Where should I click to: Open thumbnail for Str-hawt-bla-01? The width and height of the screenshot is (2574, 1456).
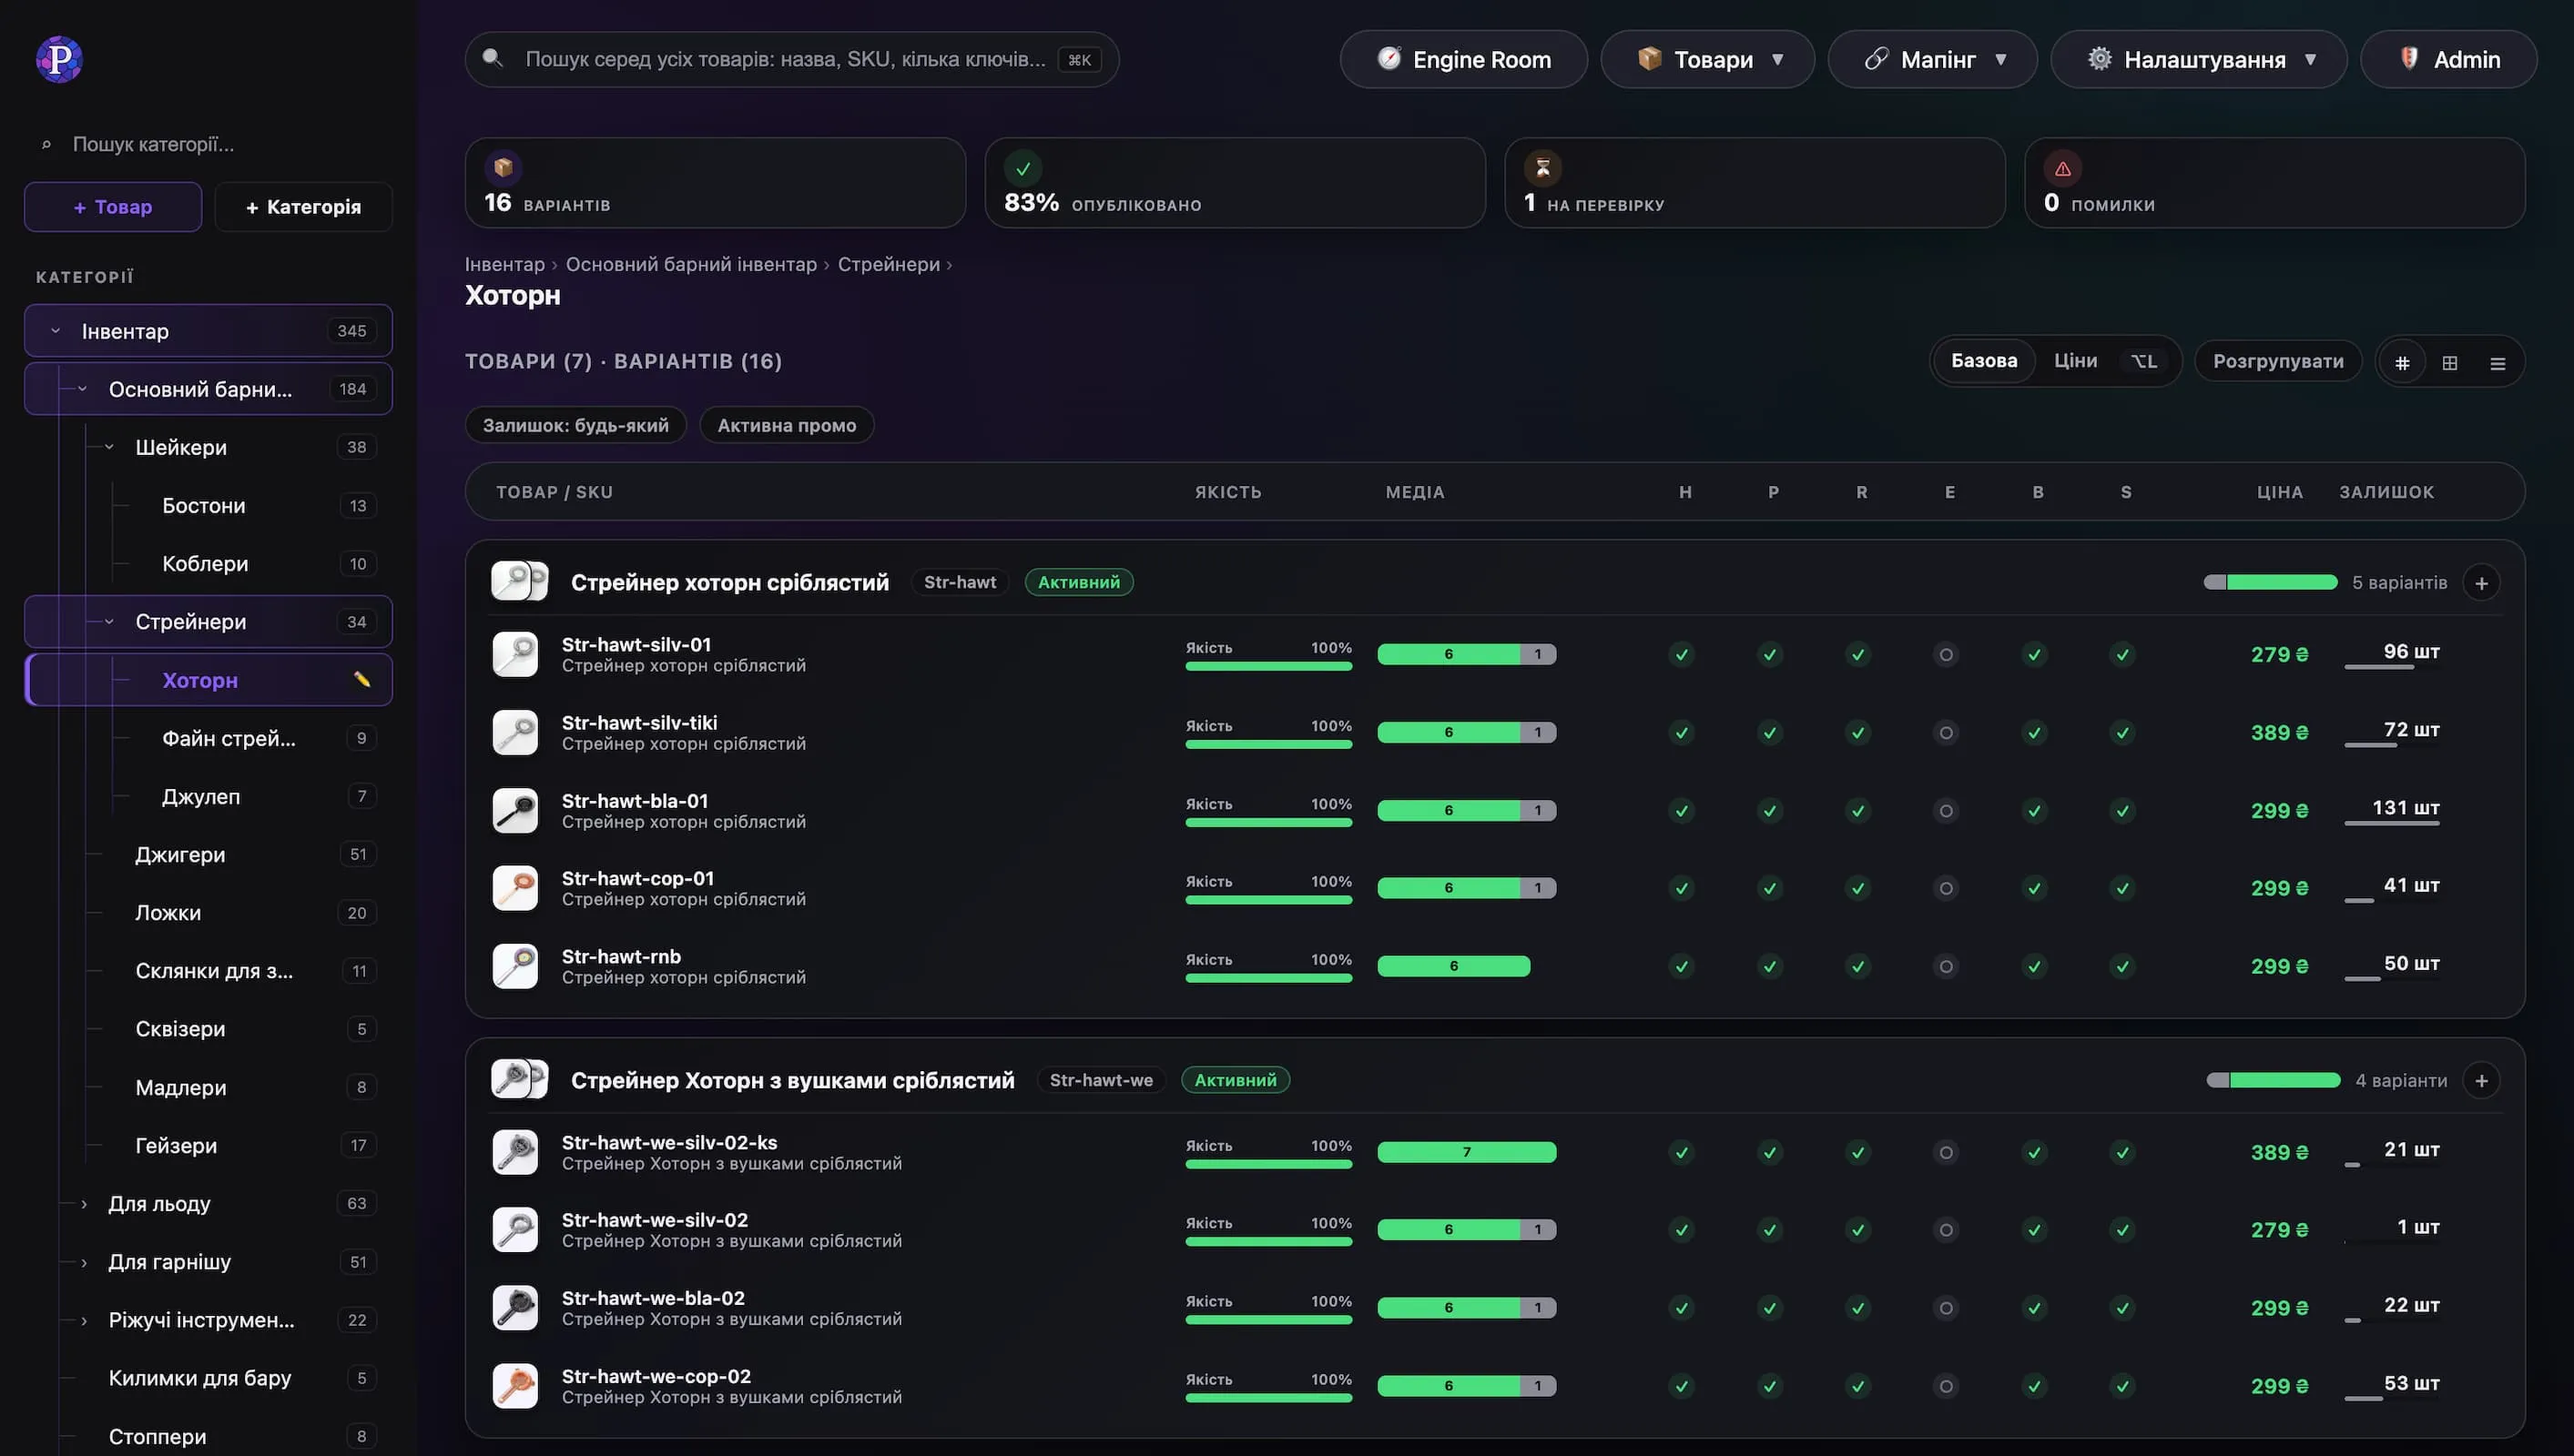pyautogui.click(x=515, y=811)
